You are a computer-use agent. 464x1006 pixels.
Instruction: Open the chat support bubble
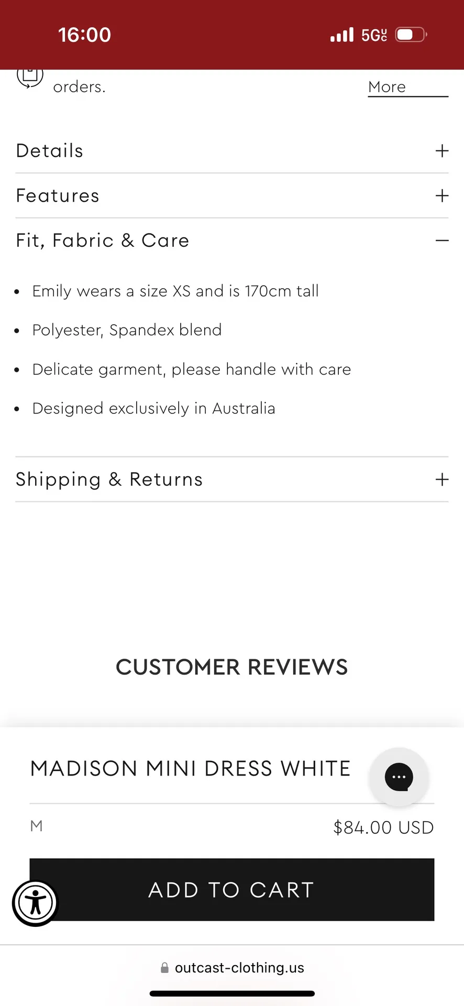pyautogui.click(x=399, y=778)
